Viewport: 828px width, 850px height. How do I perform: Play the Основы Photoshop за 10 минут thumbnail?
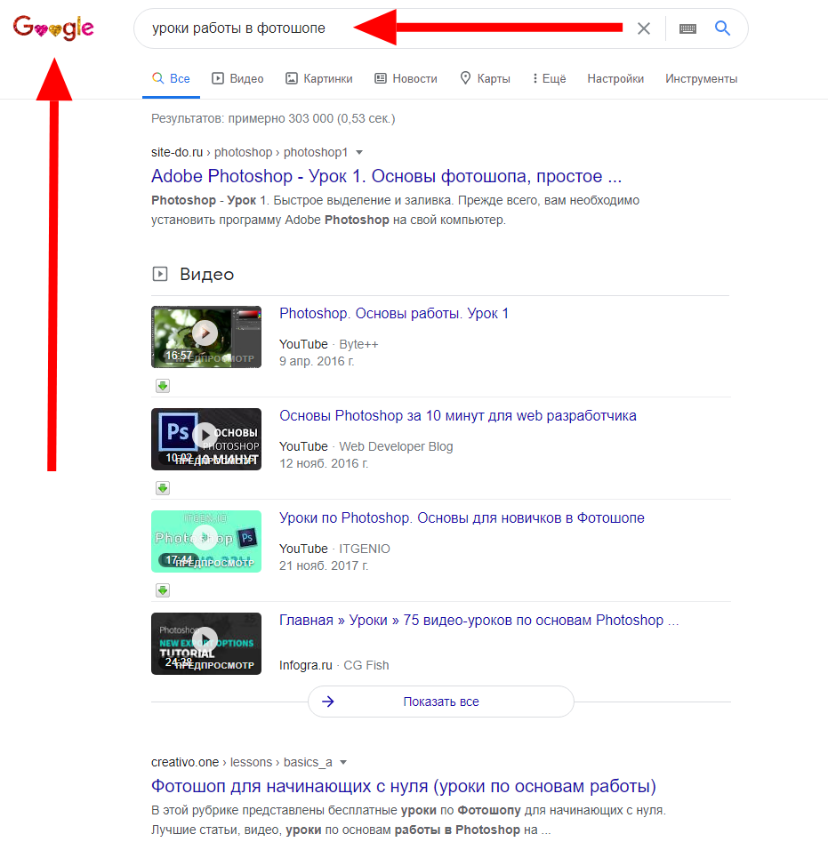tap(206, 439)
